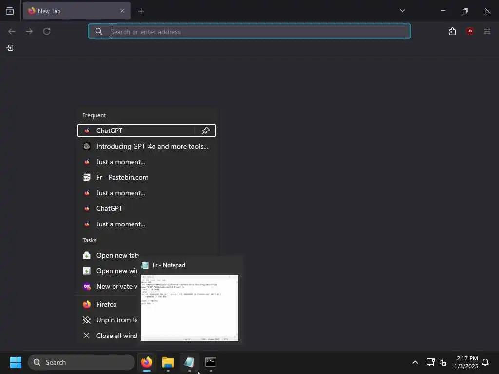The image size is (499, 374).
Task: Show hidden icons chevron in system tray
Action: tap(415, 362)
